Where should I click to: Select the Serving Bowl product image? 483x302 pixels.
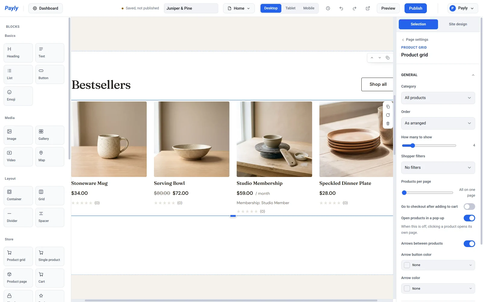(x=192, y=139)
